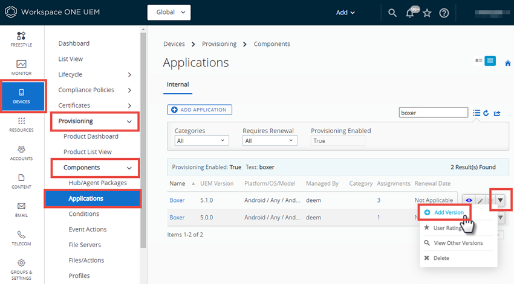The height and width of the screenshot is (284, 514).
Task: Open Dashboard in the Devices menu
Action: pos(74,43)
